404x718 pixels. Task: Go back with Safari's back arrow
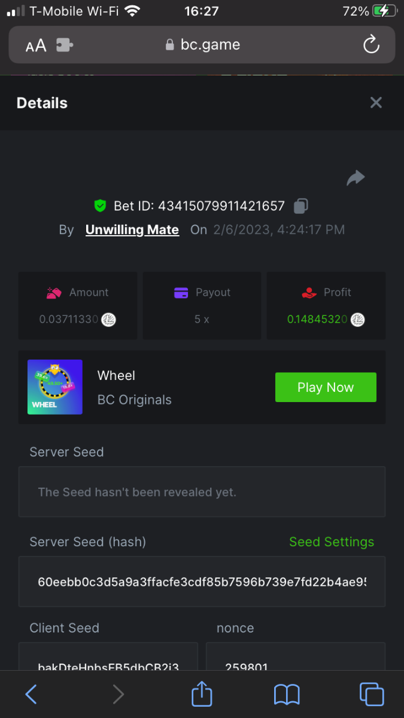point(31,694)
